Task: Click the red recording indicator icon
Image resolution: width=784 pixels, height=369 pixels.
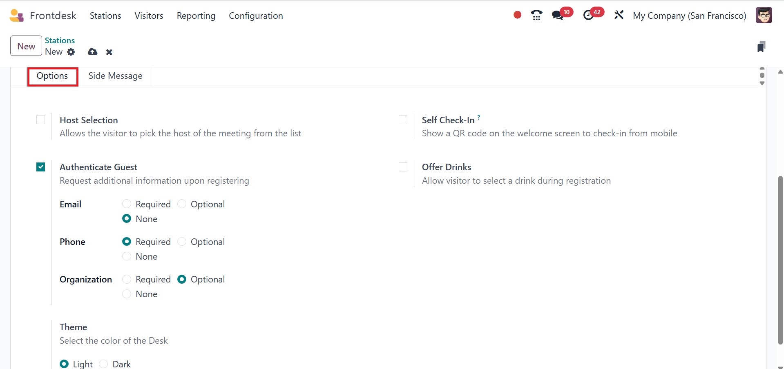Action: point(517,15)
